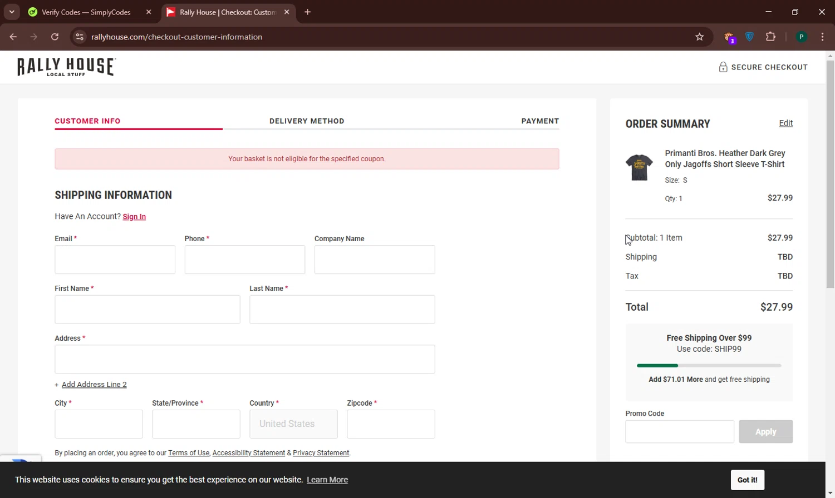Close the Rally House Checkout tab

tap(287, 12)
